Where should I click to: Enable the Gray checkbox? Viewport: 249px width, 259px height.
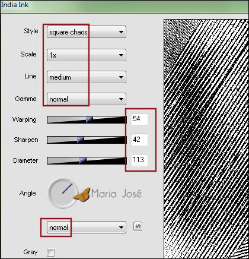tap(50, 252)
